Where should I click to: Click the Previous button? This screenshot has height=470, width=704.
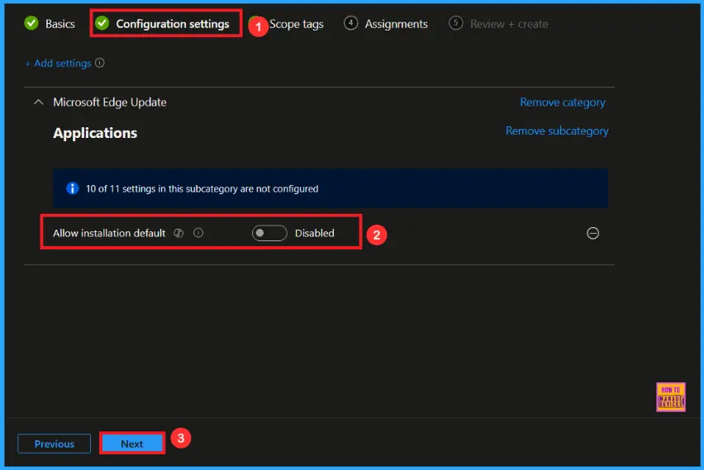(x=55, y=444)
